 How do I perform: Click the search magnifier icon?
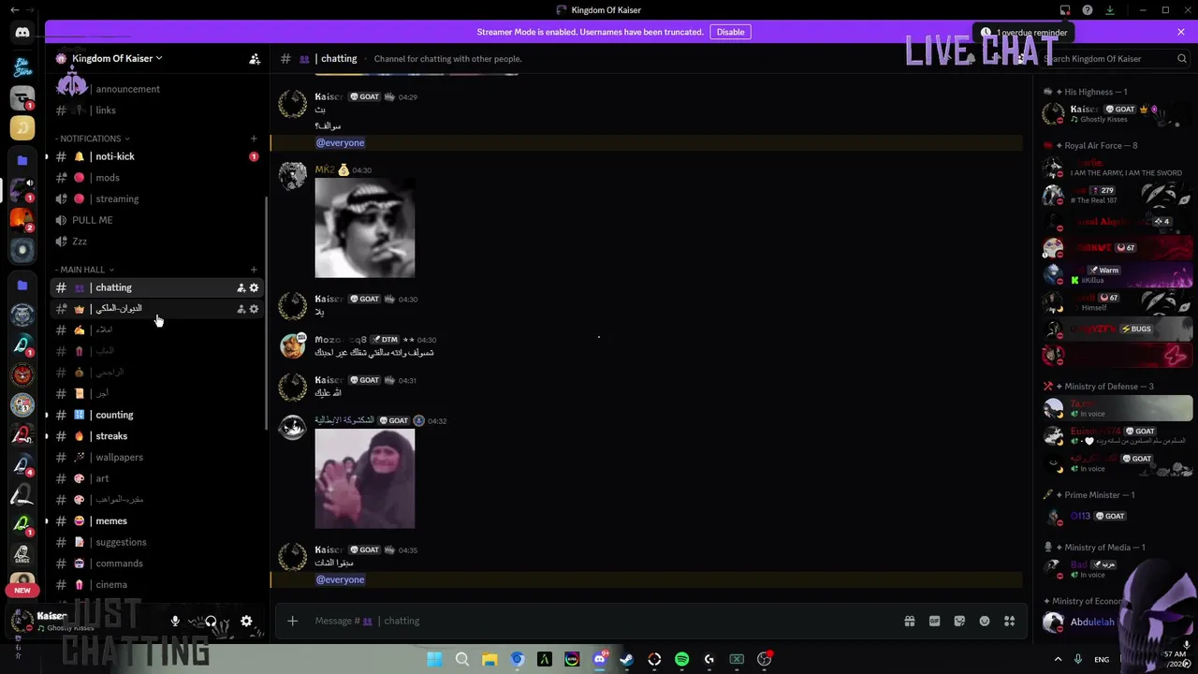pos(1182,59)
